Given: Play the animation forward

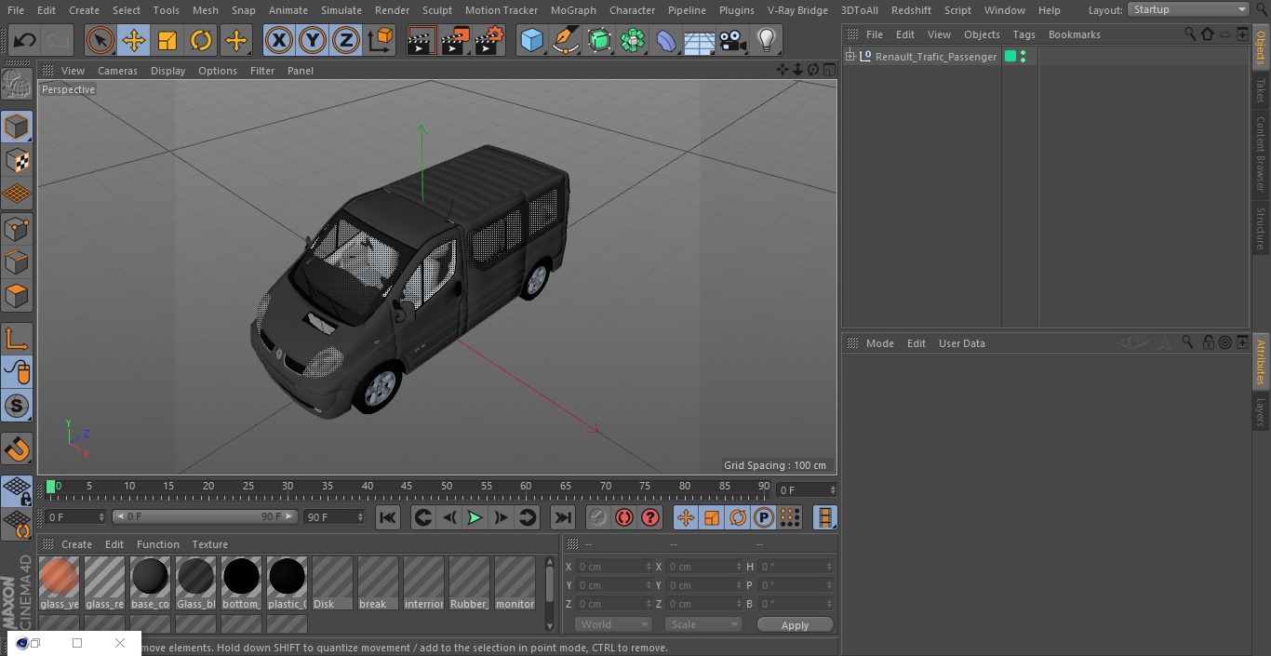Looking at the screenshot, I should coord(475,517).
